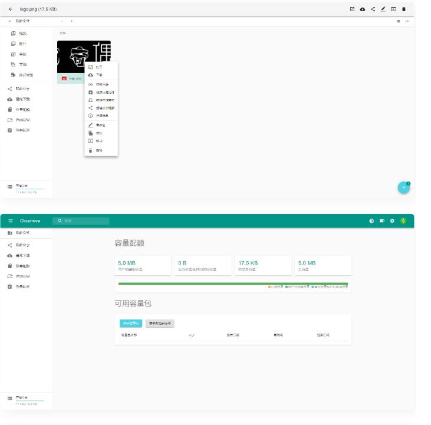Image resolution: width=431 pixels, height=425 pixels.
Task: Click the round blue plus upload button
Action: tap(404, 187)
